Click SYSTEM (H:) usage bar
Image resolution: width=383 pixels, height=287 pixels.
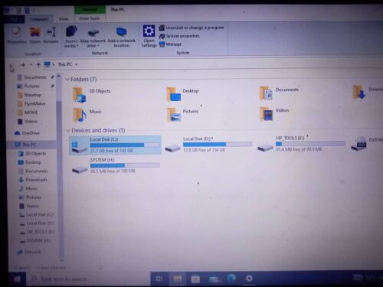pos(125,165)
